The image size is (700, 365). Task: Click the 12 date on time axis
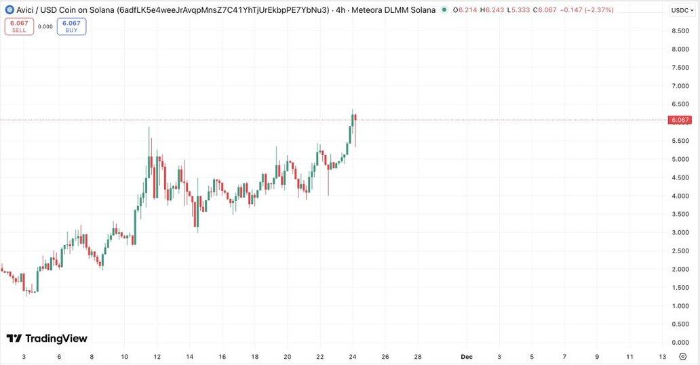(157, 356)
